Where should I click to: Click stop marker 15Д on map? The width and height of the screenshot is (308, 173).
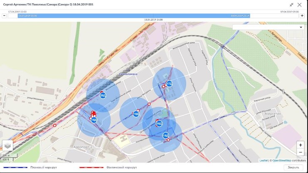pyautogui.click(x=165, y=136)
